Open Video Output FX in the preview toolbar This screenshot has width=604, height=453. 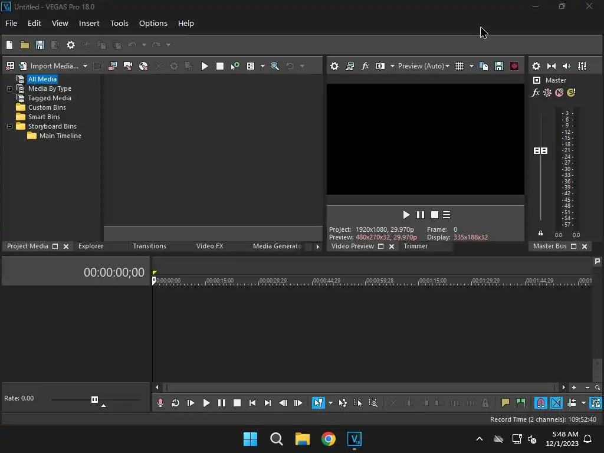[365, 66]
